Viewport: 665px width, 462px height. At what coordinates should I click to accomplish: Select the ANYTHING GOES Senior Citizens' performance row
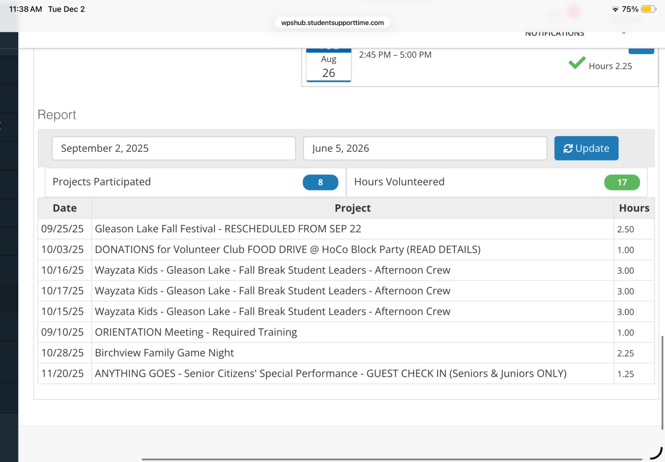coord(330,374)
